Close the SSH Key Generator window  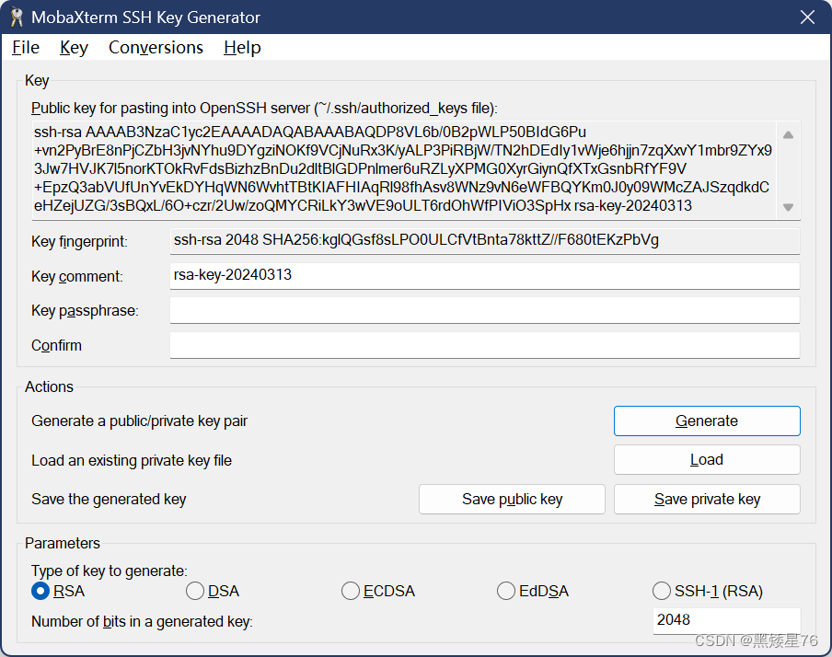[807, 17]
